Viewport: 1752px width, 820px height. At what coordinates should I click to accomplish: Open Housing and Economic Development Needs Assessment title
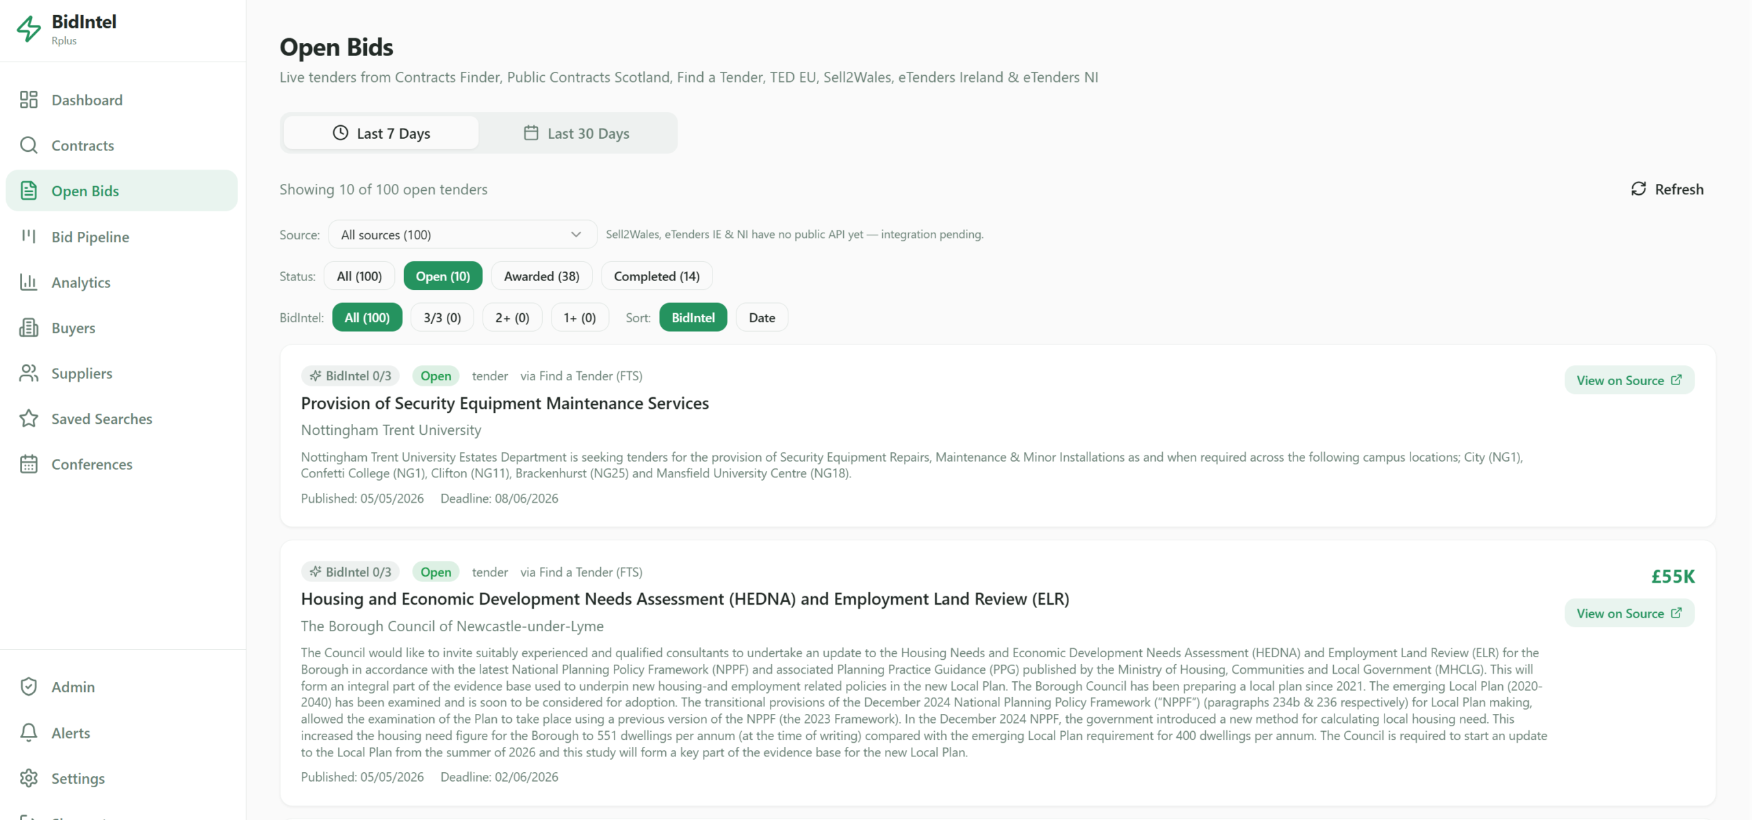[685, 599]
